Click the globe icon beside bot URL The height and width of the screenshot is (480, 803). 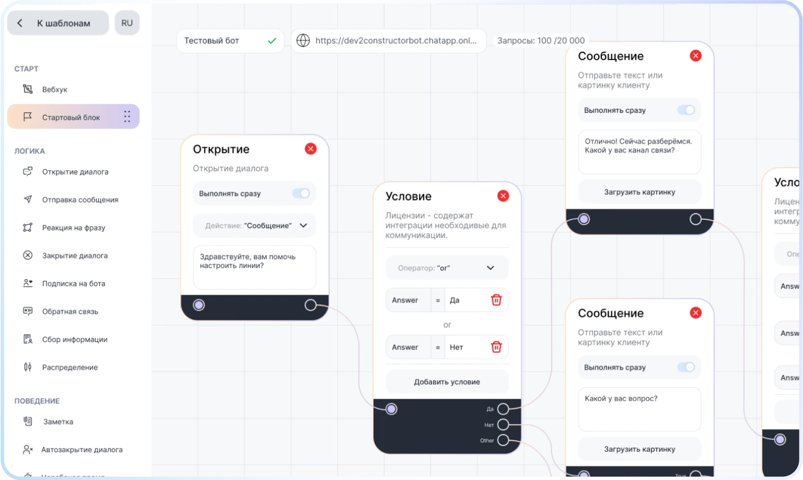tap(303, 41)
